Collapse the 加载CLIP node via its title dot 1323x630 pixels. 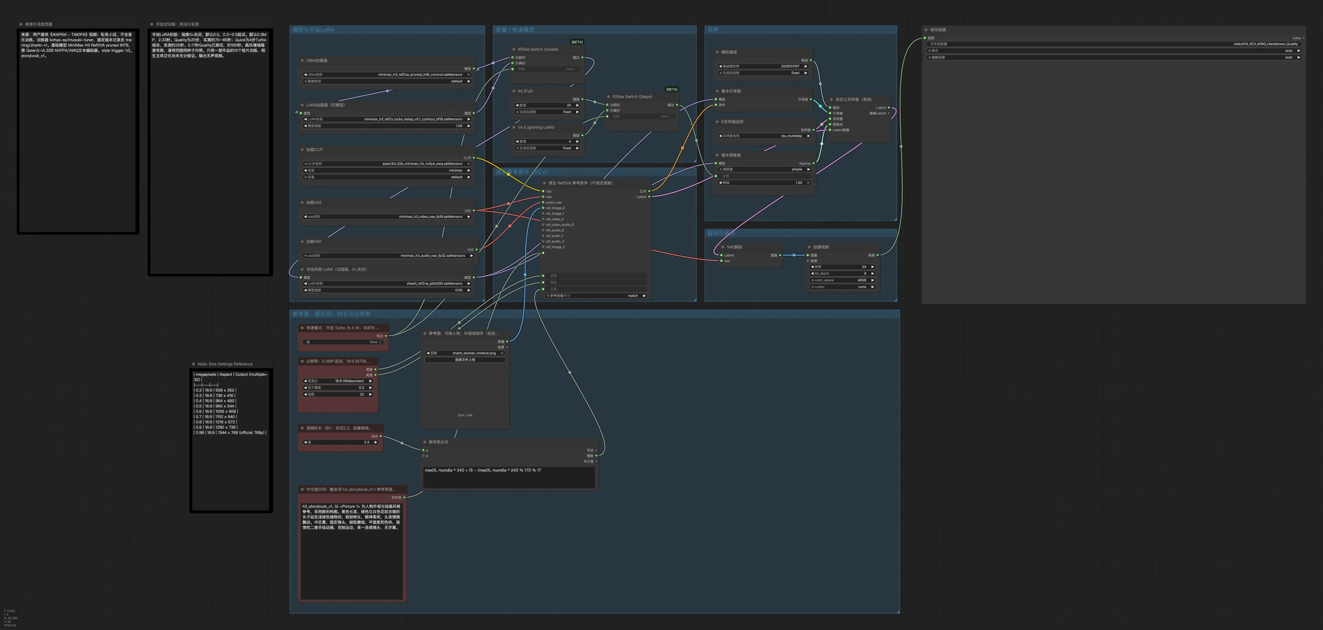(x=302, y=150)
